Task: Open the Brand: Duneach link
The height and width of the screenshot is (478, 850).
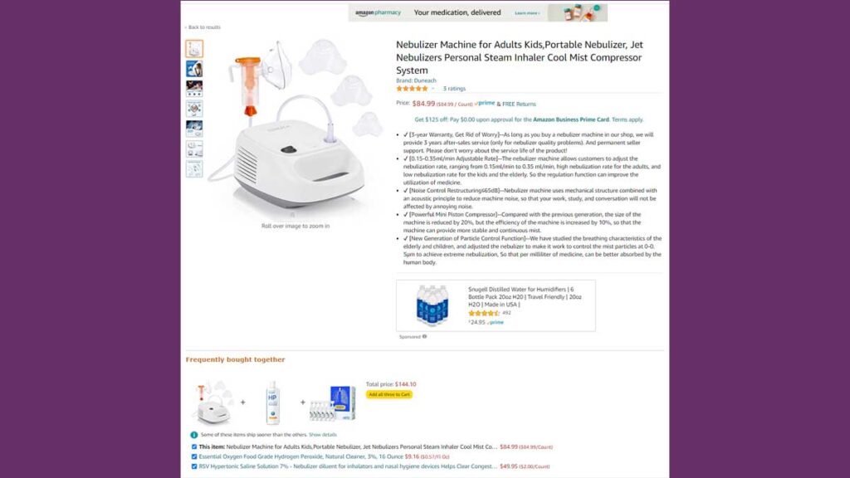Action: pyautogui.click(x=416, y=80)
